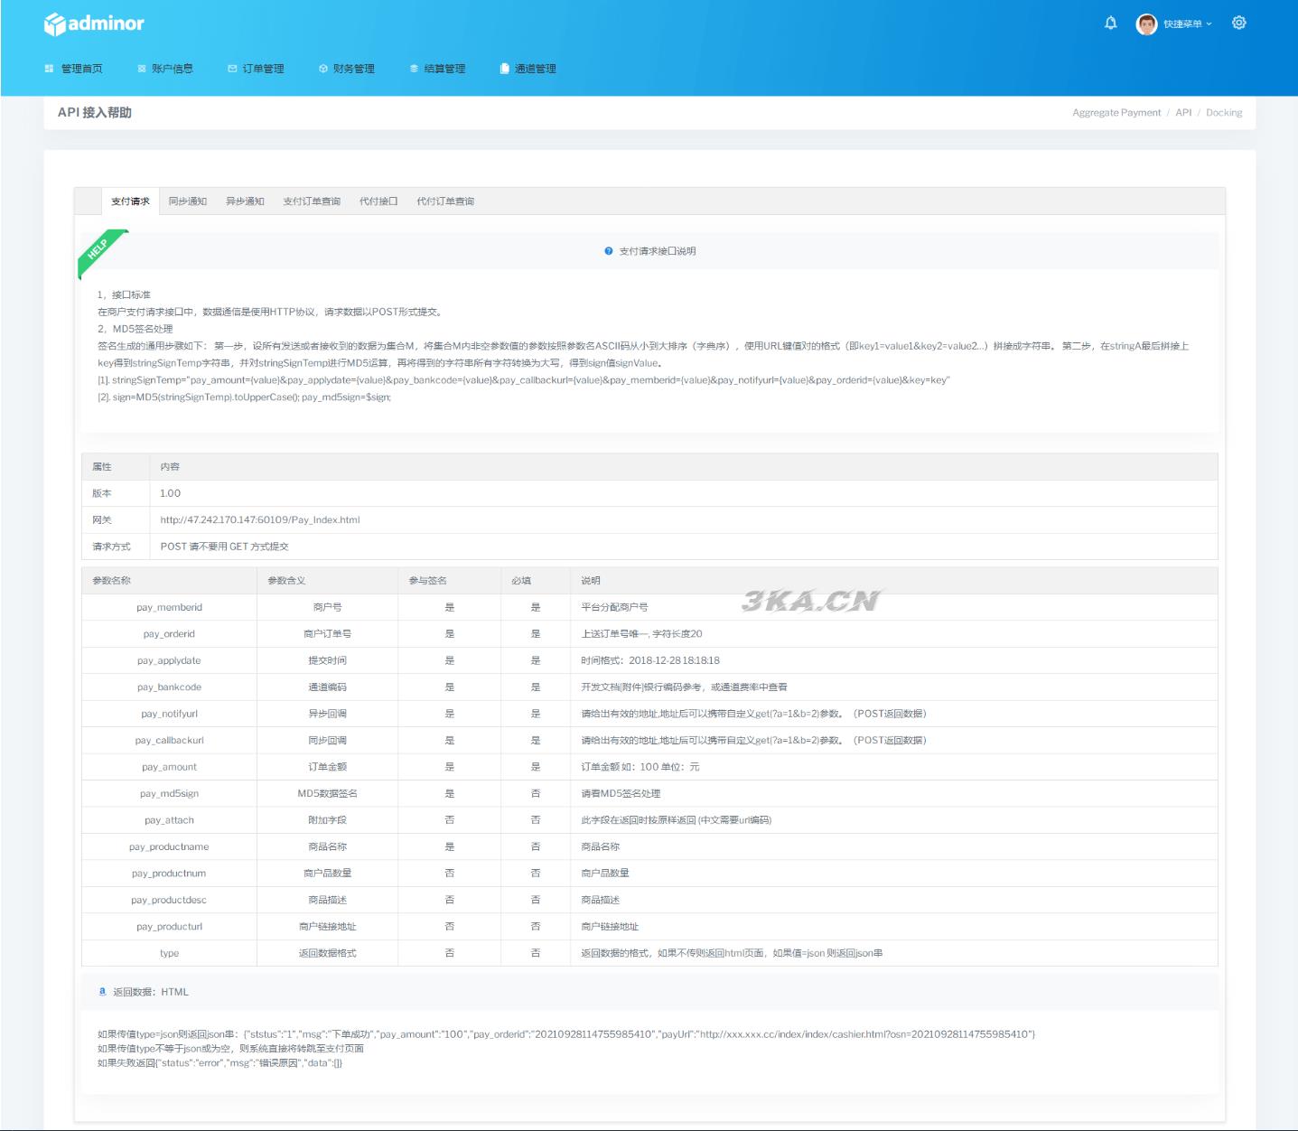Click the adminor logo icon
Screen dimensions: 1298x1131
(55, 24)
